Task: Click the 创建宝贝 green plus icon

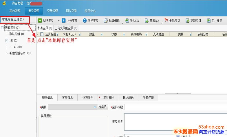Action: click(40, 21)
